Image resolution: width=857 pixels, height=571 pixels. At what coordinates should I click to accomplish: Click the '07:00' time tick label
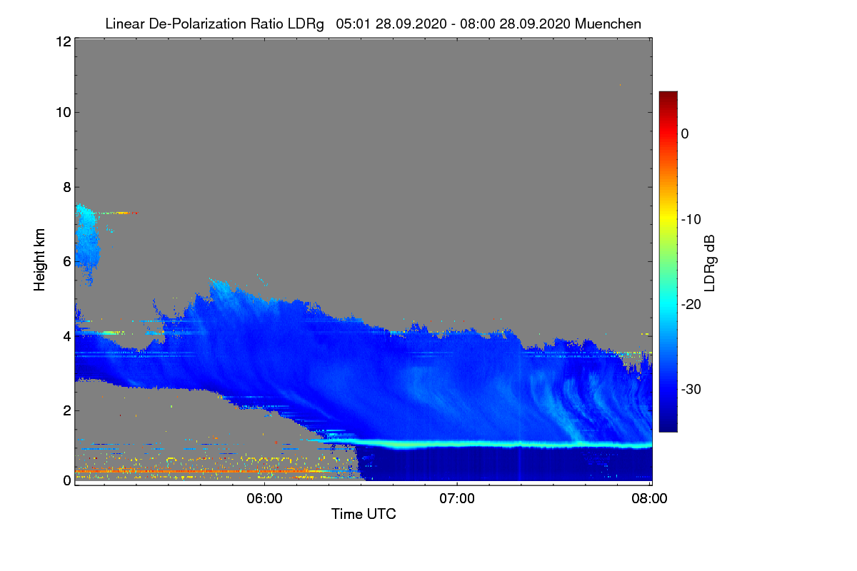pyautogui.click(x=457, y=499)
